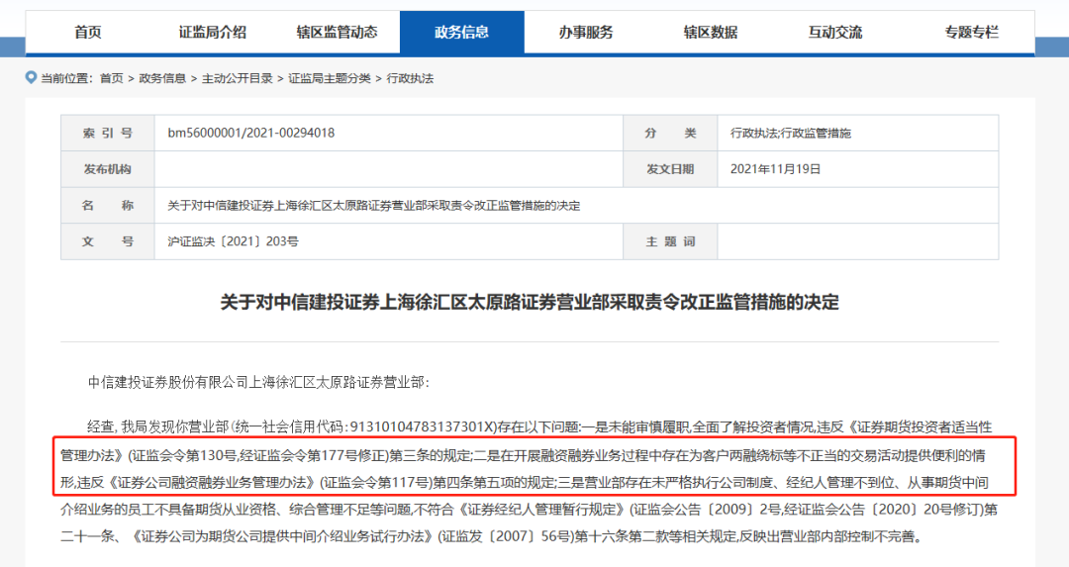Click addressee line 中信建投证券股份有限公司上海徐汇区太原路证券营业部
The height and width of the screenshot is (567, 1069).
(x=258, y=382)
